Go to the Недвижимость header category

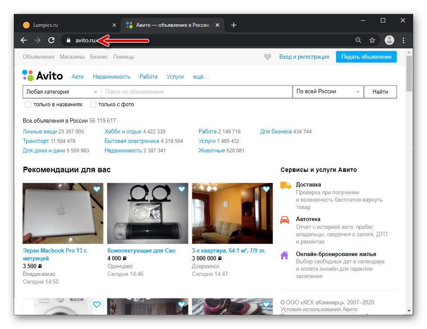pos(112,77)
